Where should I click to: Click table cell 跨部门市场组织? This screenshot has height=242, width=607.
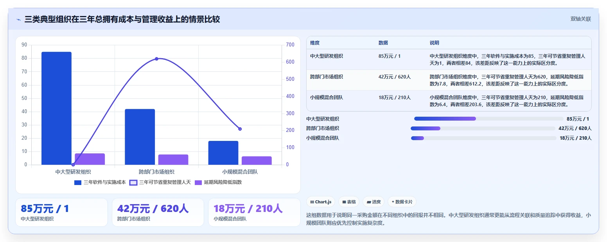(x=327, y=77)
